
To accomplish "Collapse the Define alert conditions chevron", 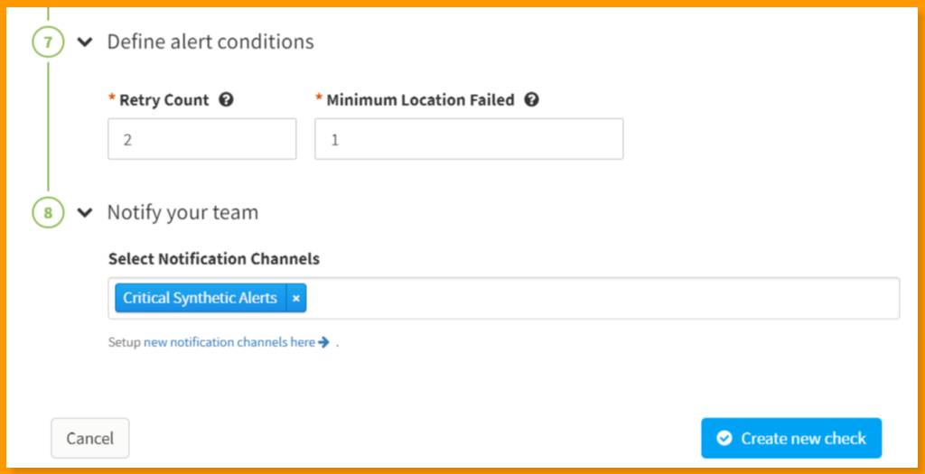I will [86, 42].
